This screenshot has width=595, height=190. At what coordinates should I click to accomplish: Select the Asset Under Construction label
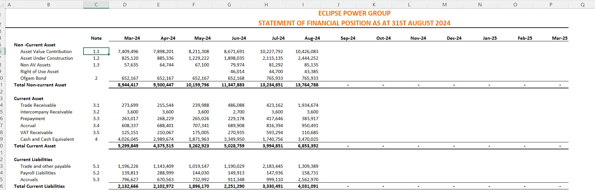pyautogui.click(x=47, y=58)
